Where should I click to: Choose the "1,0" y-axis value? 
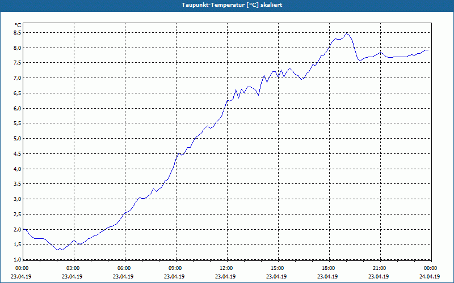18,259
